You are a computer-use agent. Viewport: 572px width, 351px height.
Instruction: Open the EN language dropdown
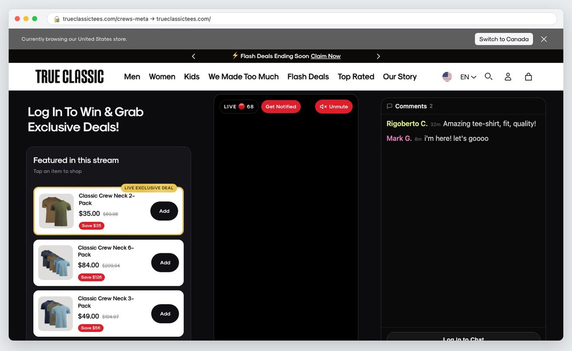point(468,77)
